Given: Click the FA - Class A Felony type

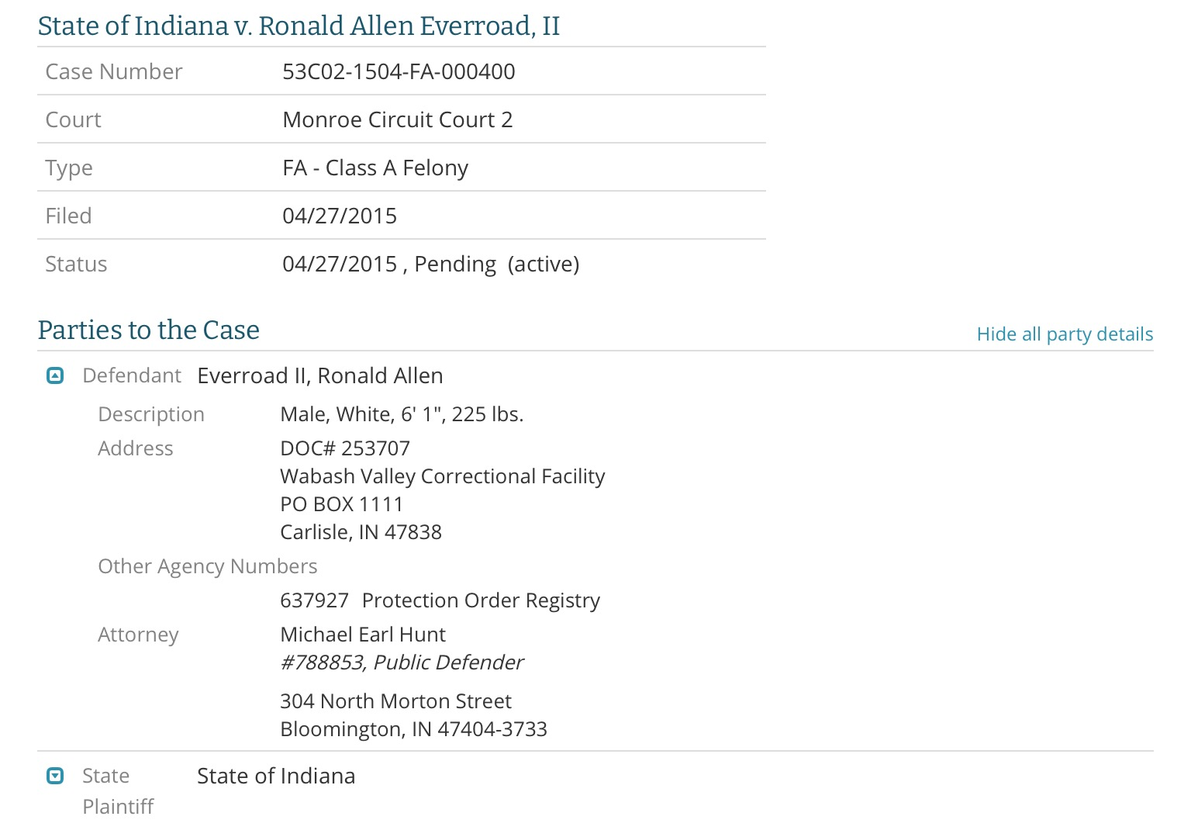Looking at the screenshot, I should (375, 168).
